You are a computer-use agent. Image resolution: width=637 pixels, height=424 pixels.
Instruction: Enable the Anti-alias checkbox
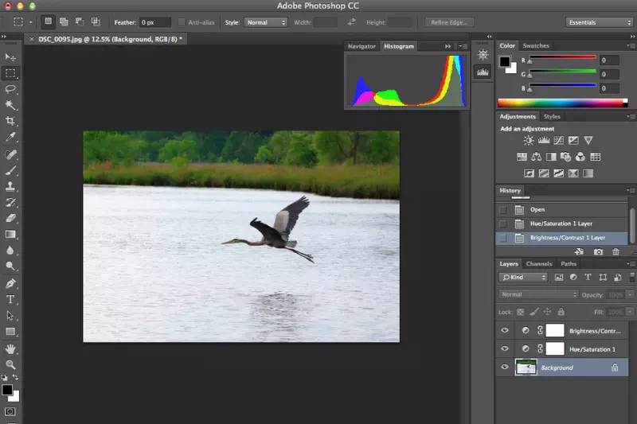point(182,22)
